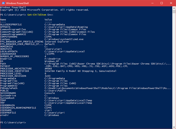Viewport: 176px width, 129px height.
Task: Click the Windows PowerShell title text
Action: [17, 3]
